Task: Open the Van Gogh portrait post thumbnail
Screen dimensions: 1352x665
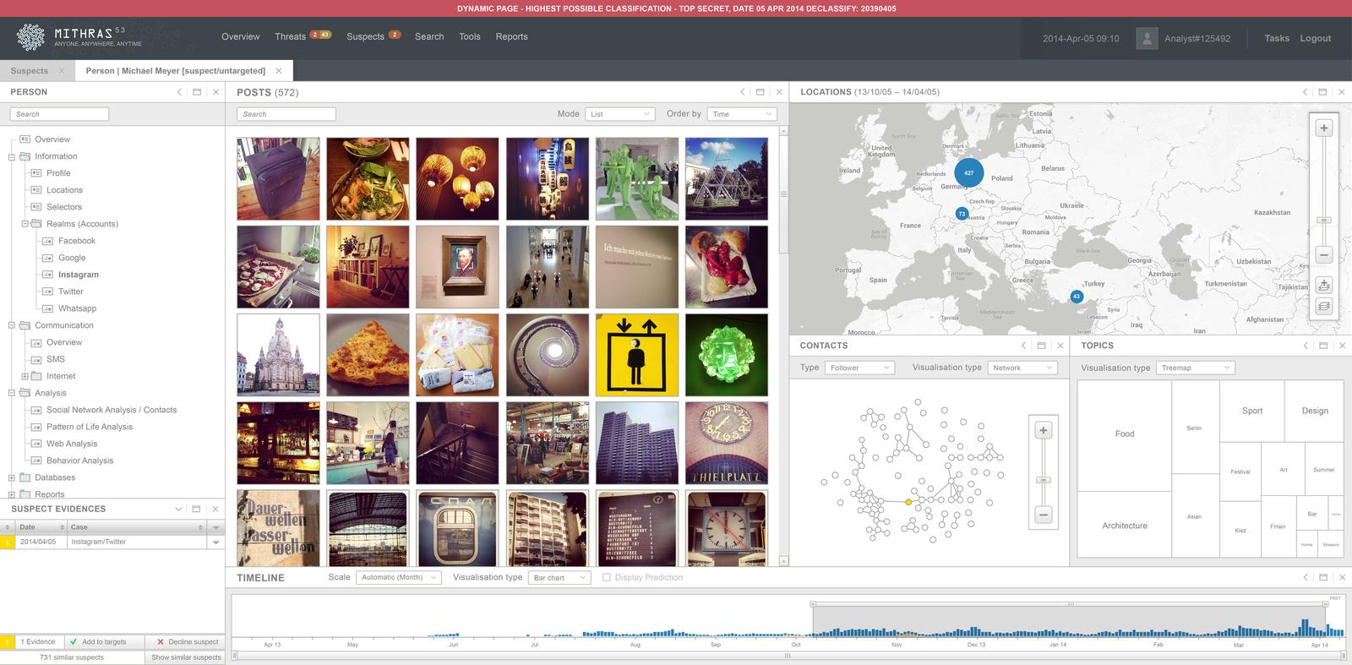Action: point(457,267)
